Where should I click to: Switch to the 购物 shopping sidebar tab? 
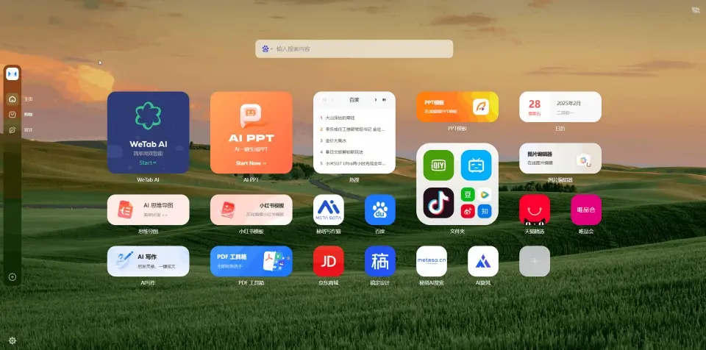tap(13, 115)
